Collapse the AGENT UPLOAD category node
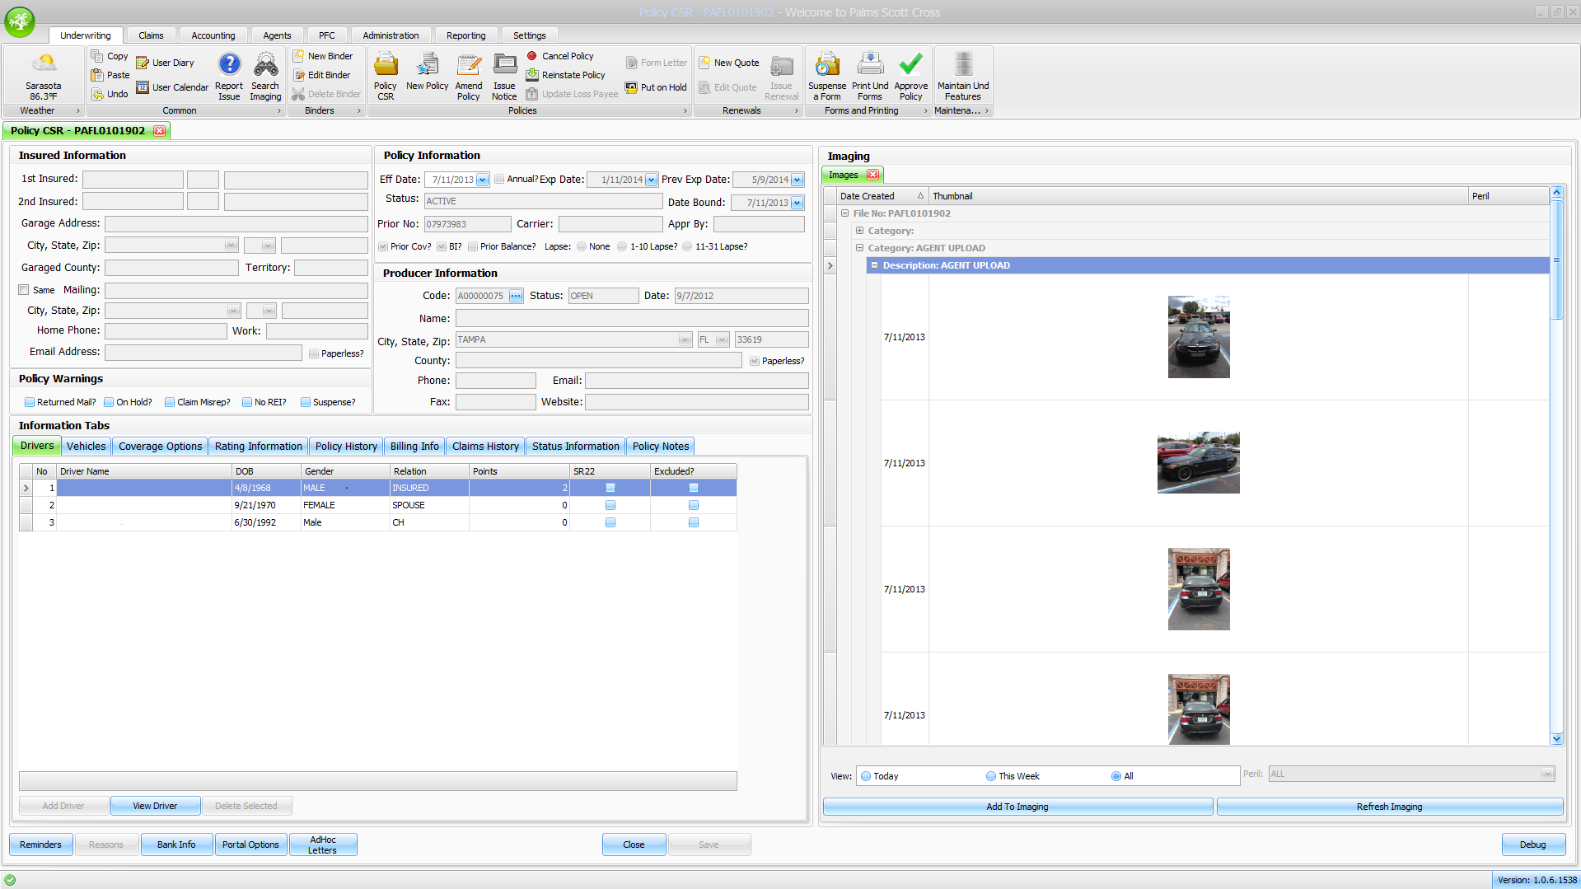The height and width of the screenshot is (889, 1581). coord(859,248)
